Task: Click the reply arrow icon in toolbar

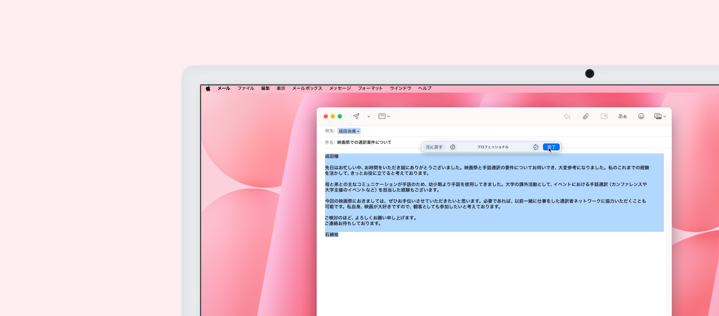Action: tap(567, 116)
